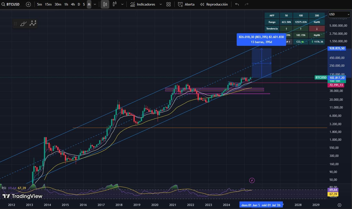Click the Alerta button
This screenshot has width=352, height=209.
click(186, 4)
